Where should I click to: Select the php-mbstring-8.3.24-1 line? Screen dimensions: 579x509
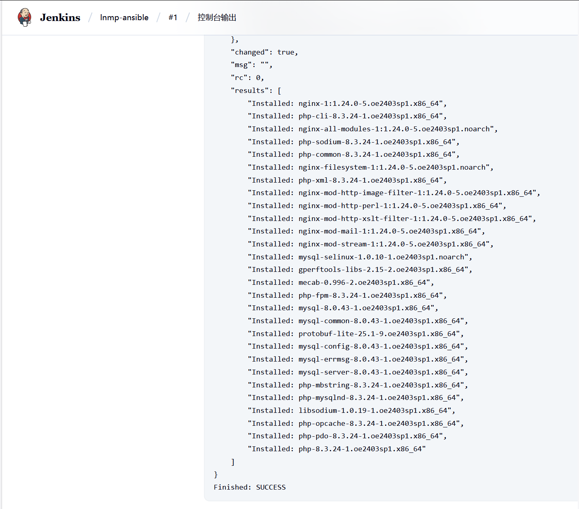pos(358,385)
